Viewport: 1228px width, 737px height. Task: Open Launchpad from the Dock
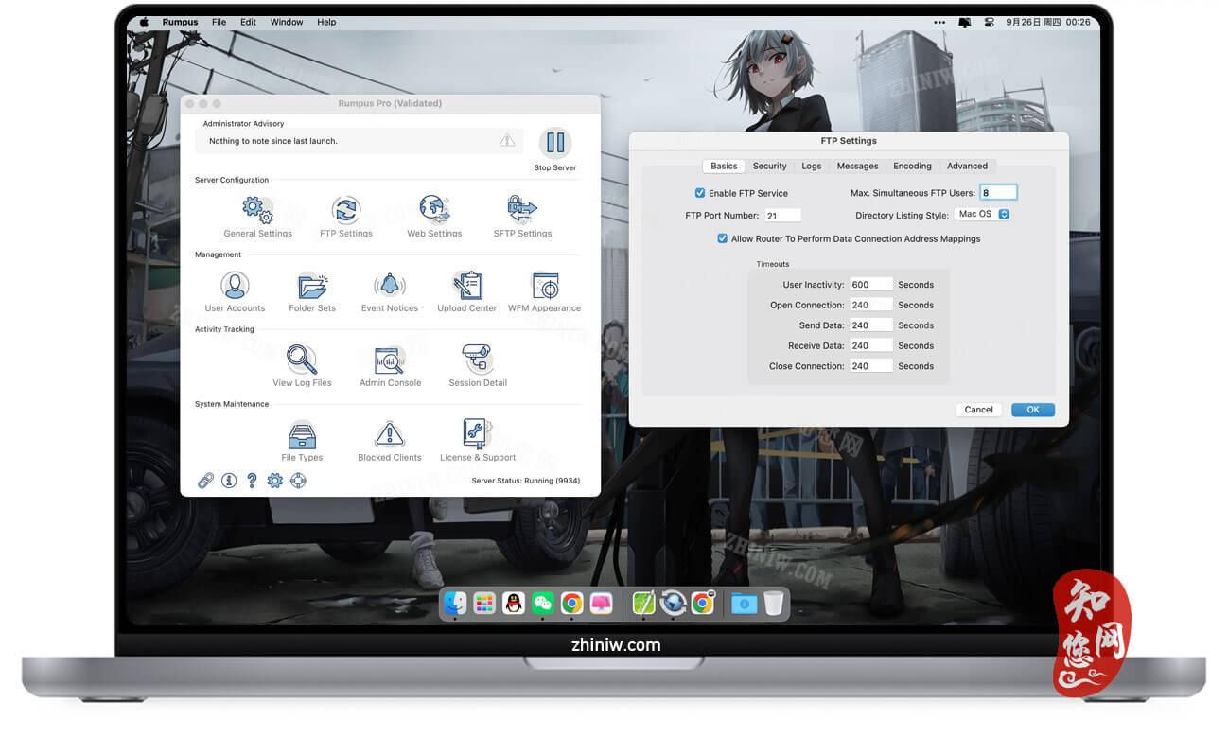pyautogui.click(x=484, y=603)
